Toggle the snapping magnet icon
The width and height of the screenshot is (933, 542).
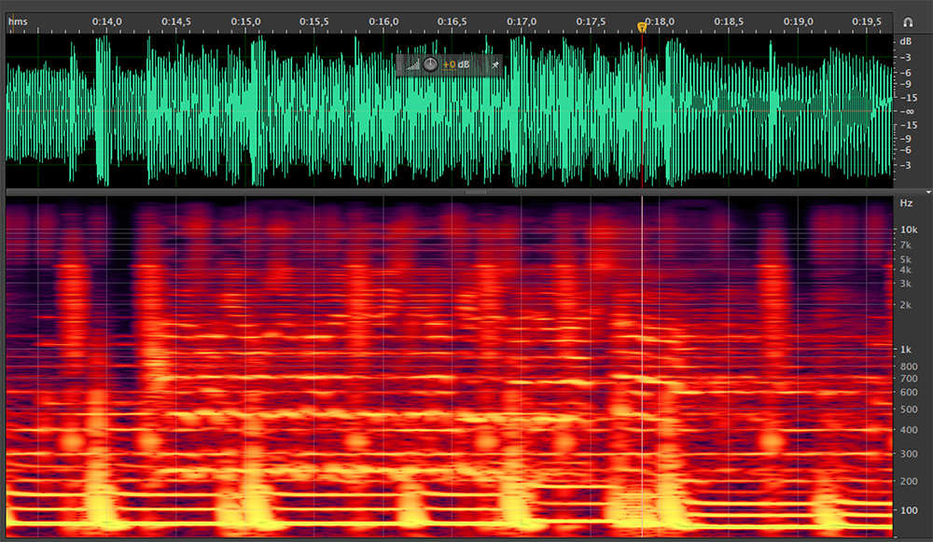click(908, 21)
